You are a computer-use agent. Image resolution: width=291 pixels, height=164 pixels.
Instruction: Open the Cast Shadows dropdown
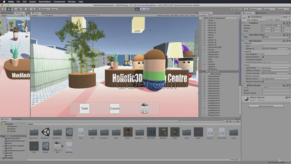pyautogui.click(x=276, y=54)
